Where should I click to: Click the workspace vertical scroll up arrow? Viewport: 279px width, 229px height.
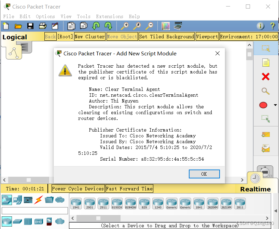tap(250, 45)
